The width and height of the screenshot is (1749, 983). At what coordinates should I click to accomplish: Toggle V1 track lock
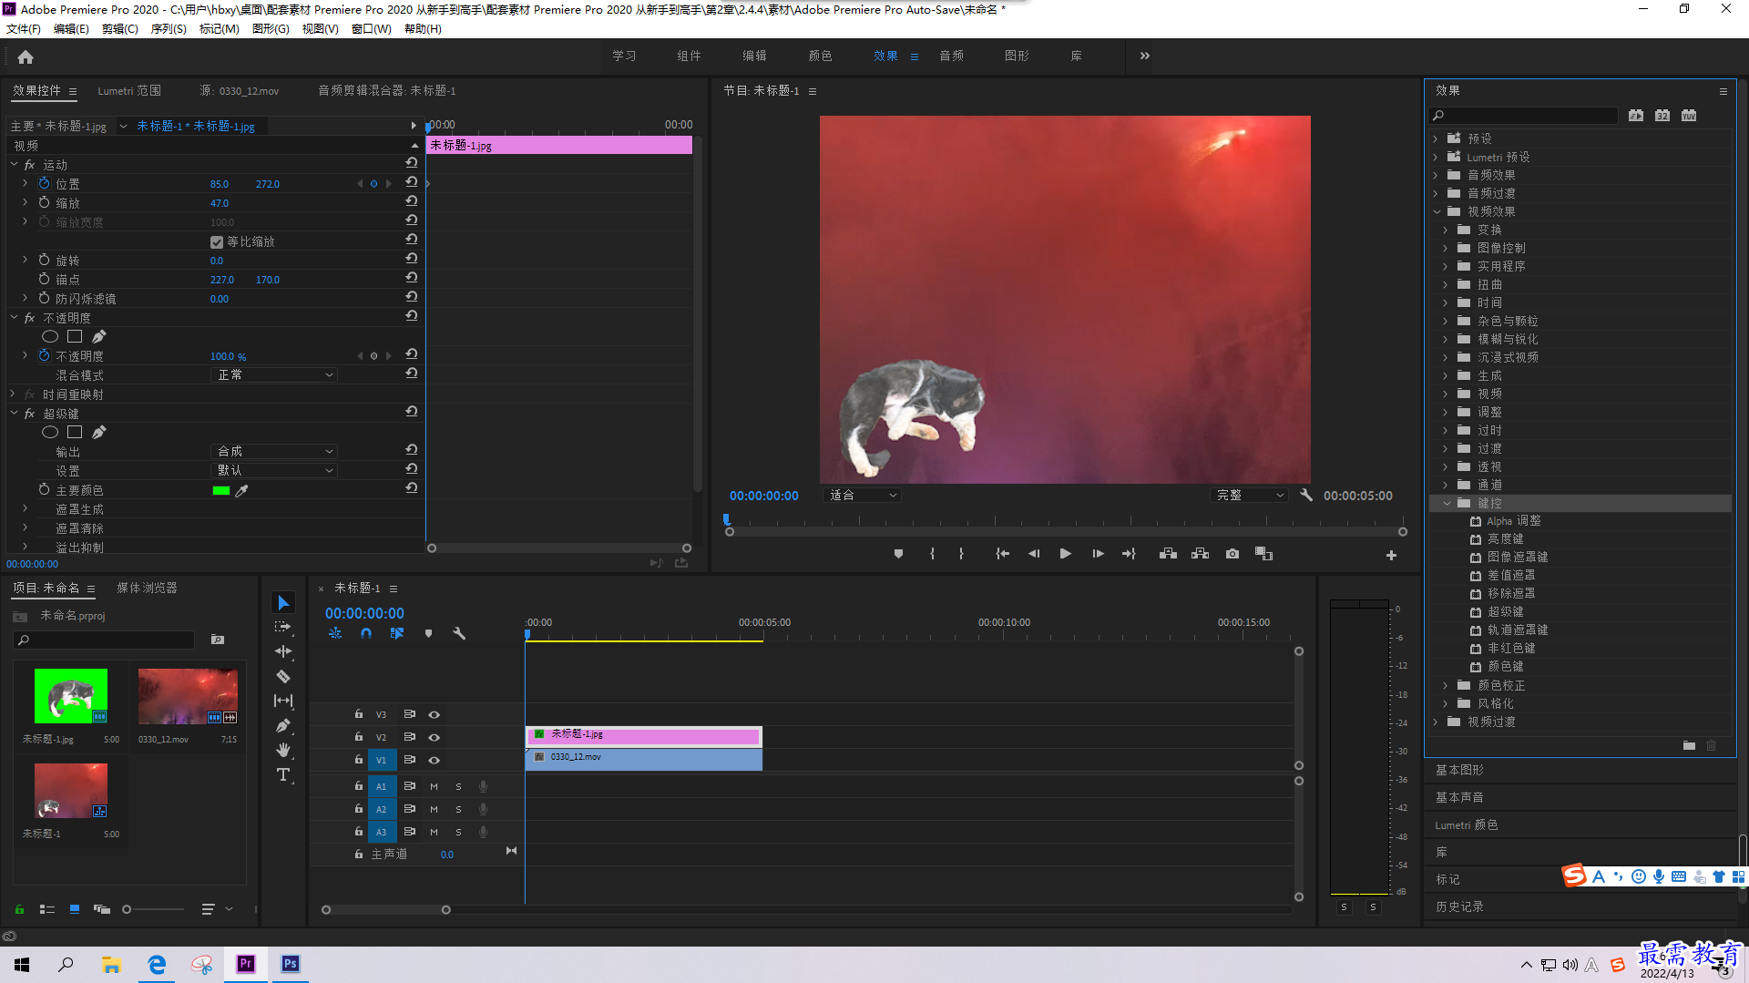point(359,759)
